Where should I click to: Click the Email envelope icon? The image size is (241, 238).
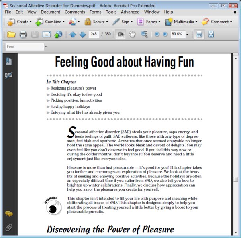click(x=47, y=34)
